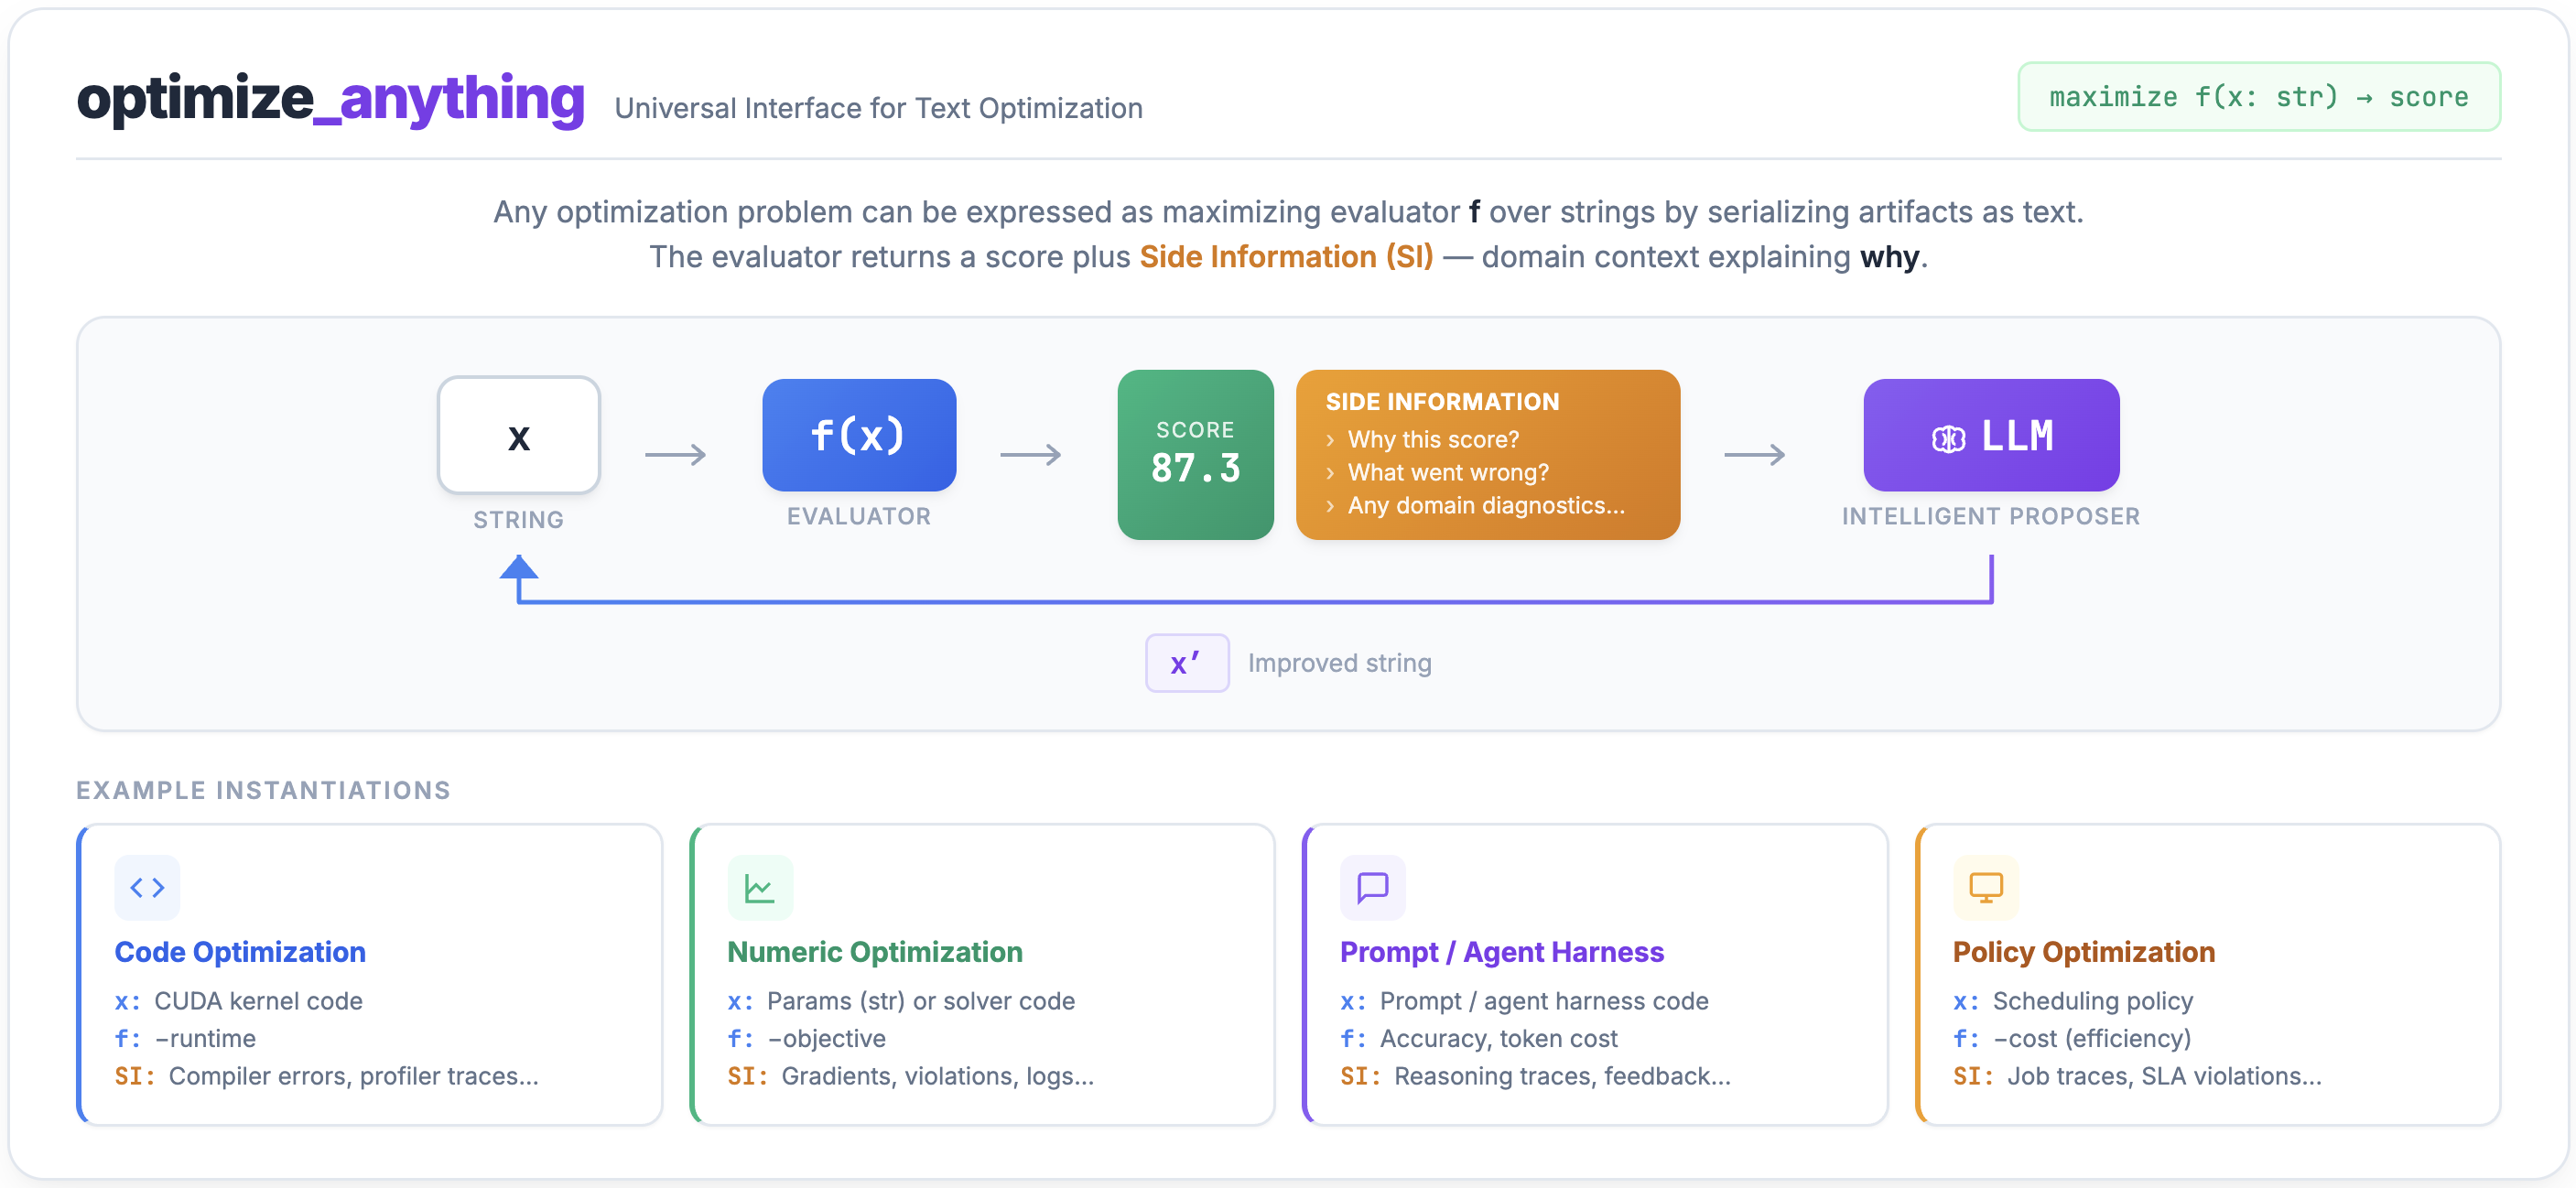Click the bold 'why' word in the description
Viewport: 2576px width, 1188px height.
point(1889,257)
